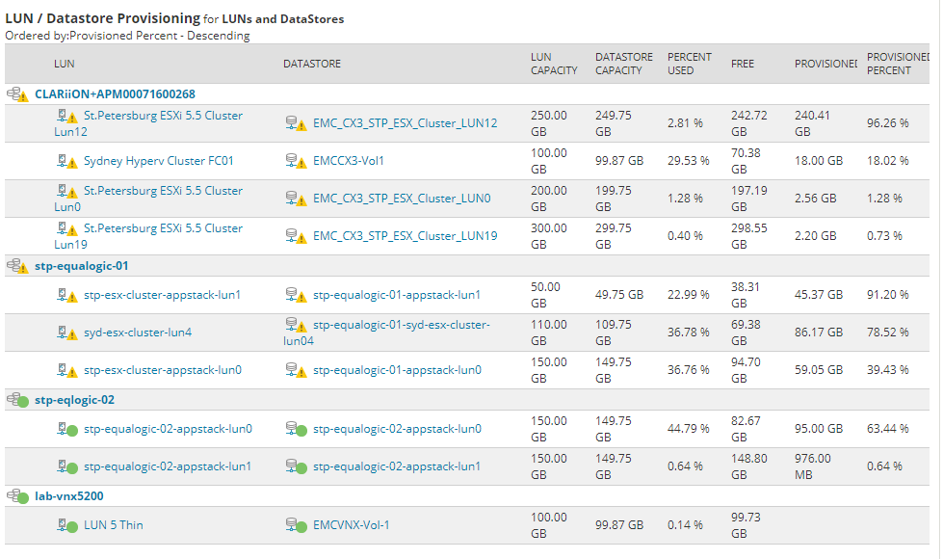Click LUN icon beside stp-esx-cluster-appstack-lun0
The height and width of the screenshot is (559, 943).
[x=67, y=371]
